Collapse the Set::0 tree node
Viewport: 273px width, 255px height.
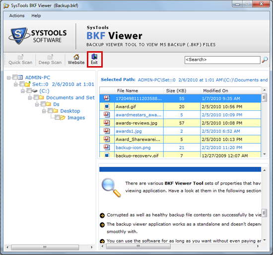pyautogui.click(x=16, y=85)
